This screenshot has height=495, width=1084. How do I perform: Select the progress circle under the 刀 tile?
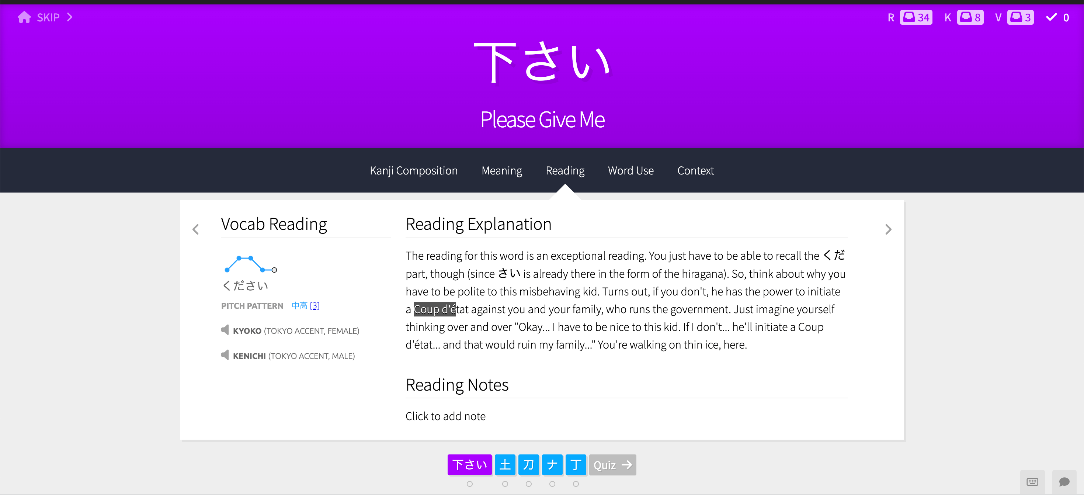point(528,484)
